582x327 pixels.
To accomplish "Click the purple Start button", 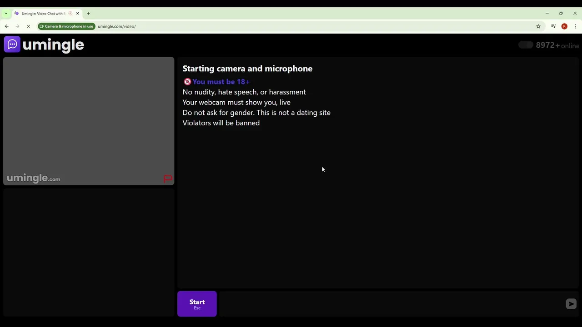I will click(x=197, y=304).
